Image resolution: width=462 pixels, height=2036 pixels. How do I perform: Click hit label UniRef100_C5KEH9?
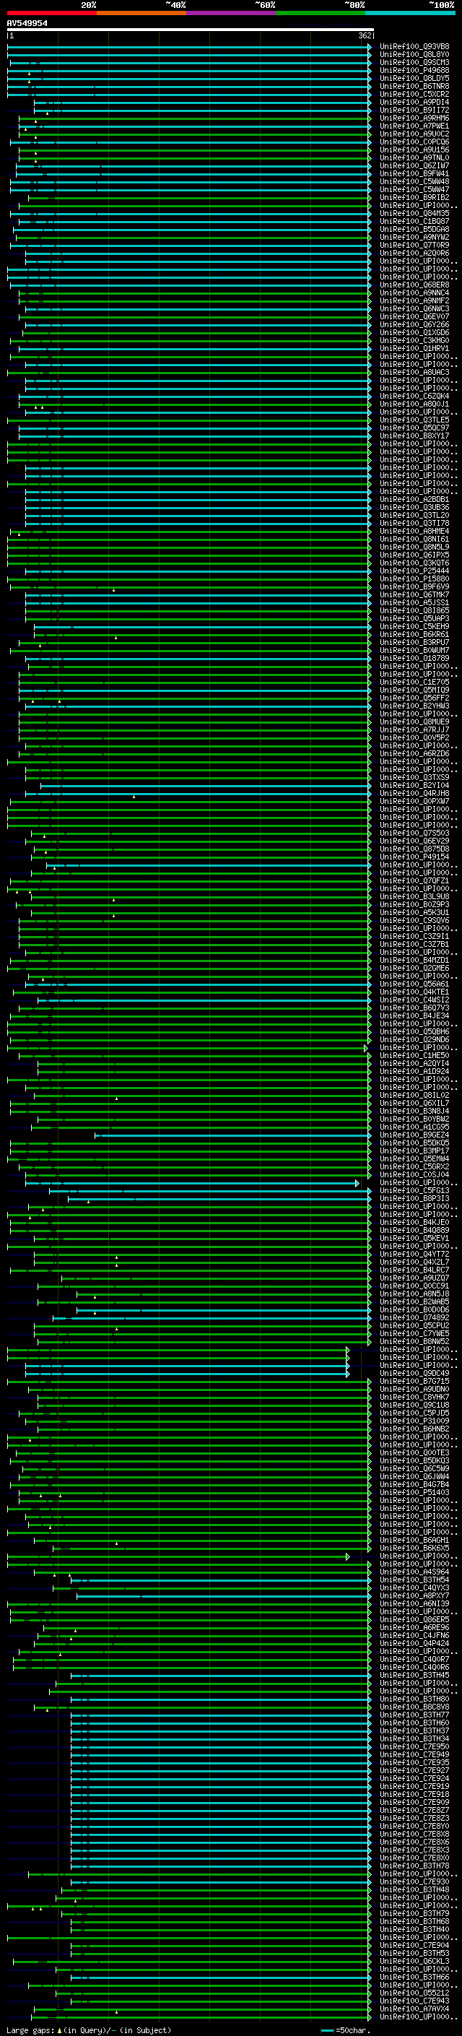pyautogui.click(x=414, y=626)
